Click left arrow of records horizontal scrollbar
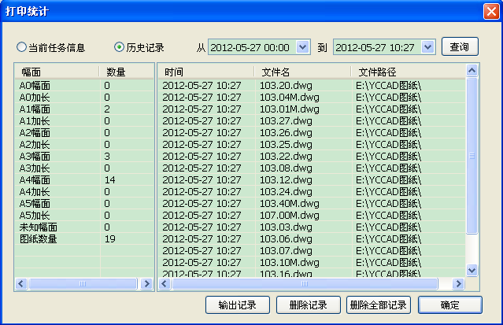Screen dimensions: 503x325 coord(165,283)
